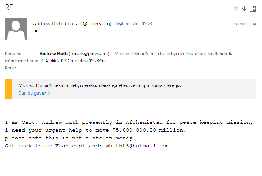Click the sender's profile avatar picture

tap(16, 29)
